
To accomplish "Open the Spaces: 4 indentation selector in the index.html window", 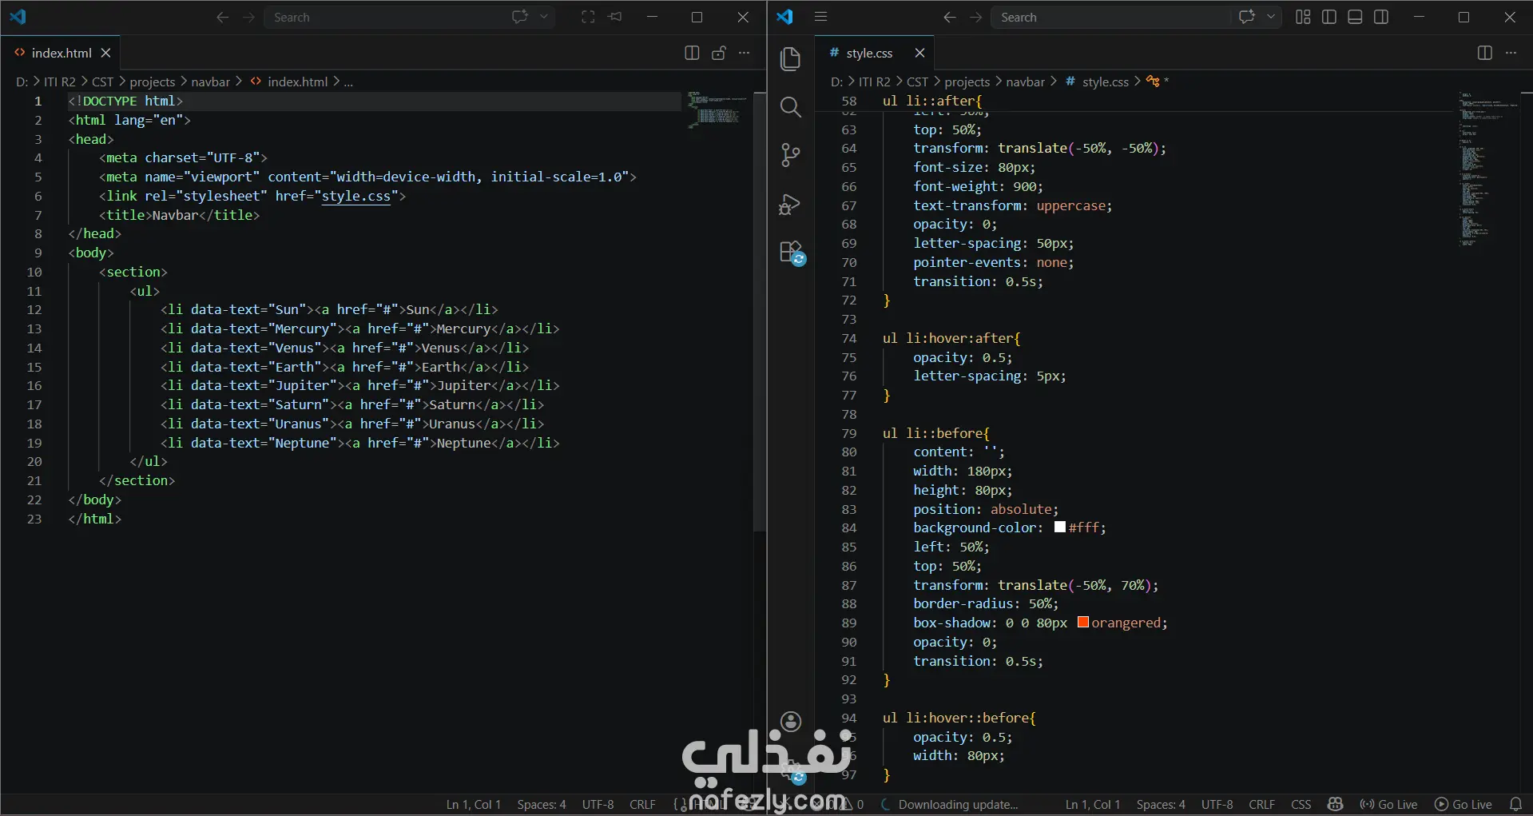I will pyautogui.click(x=541, y=804).
